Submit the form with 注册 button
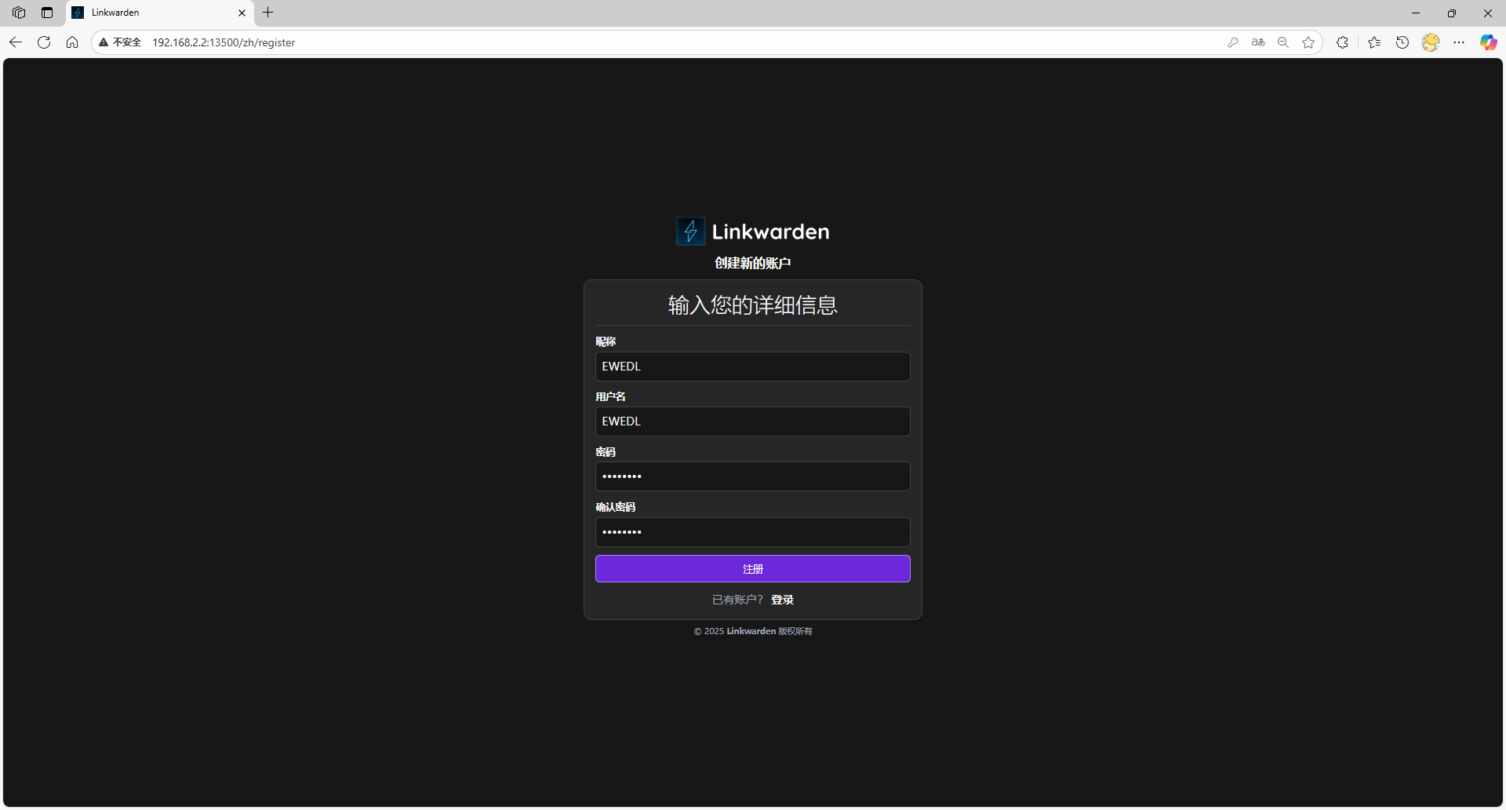This screenshot has width=1506, height=810. click(x=753, y=569)
